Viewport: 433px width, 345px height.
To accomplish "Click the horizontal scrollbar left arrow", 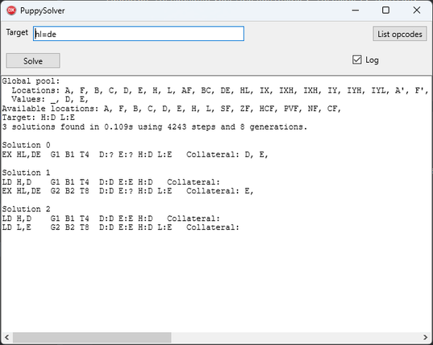I will [x=6, y=337].
